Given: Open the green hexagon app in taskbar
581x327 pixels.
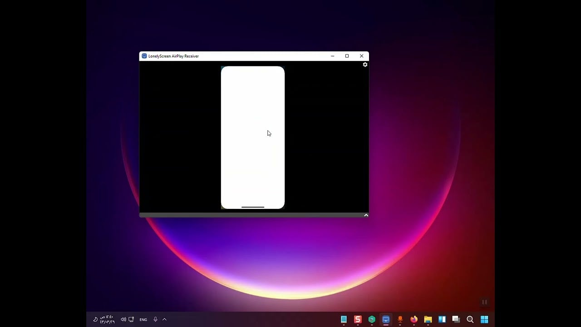Looking at the screenshot, I should coord(372,319).
